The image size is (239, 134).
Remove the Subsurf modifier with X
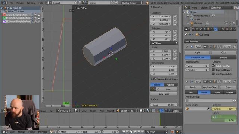235,47
